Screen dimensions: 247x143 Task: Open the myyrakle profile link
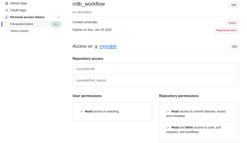point(108,46)
